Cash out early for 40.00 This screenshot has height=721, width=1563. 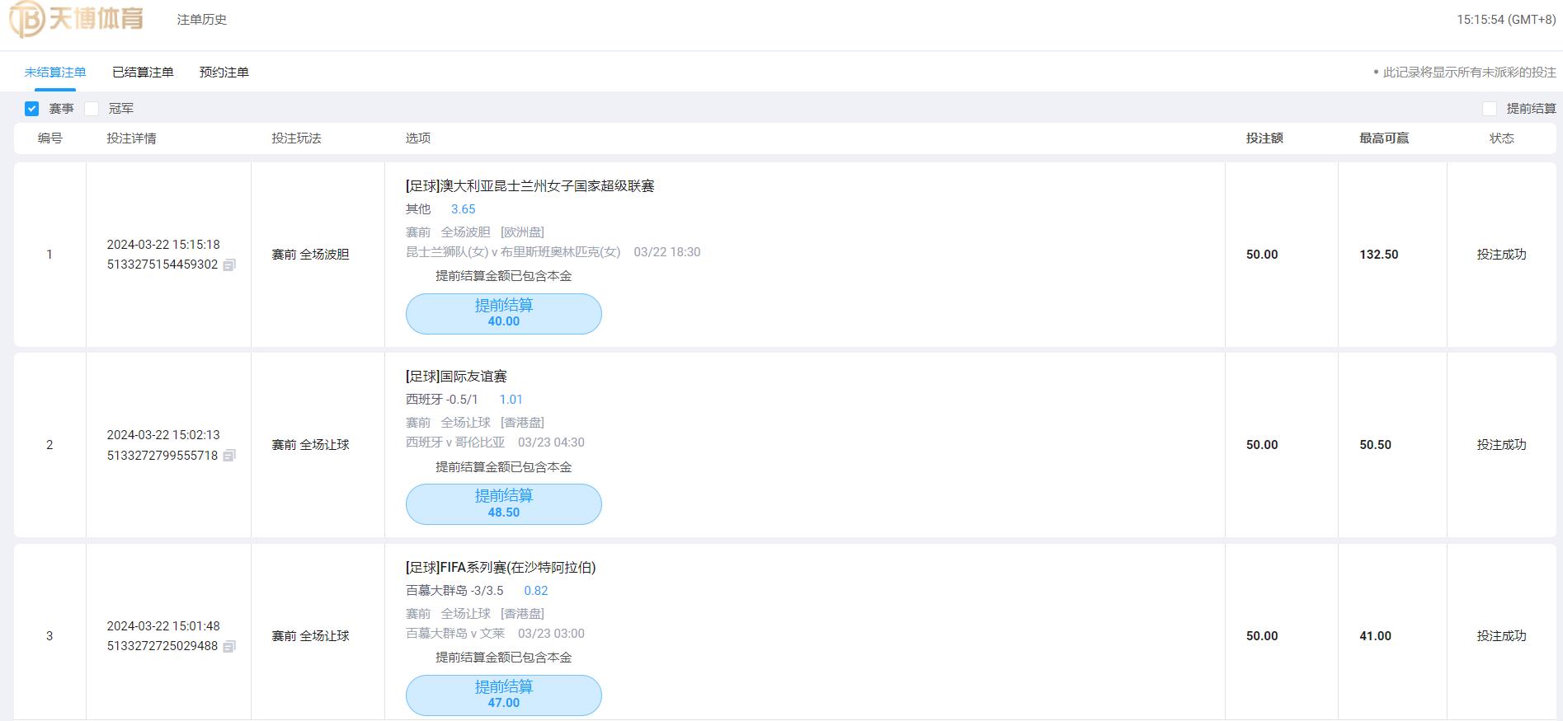coord(504,314)
